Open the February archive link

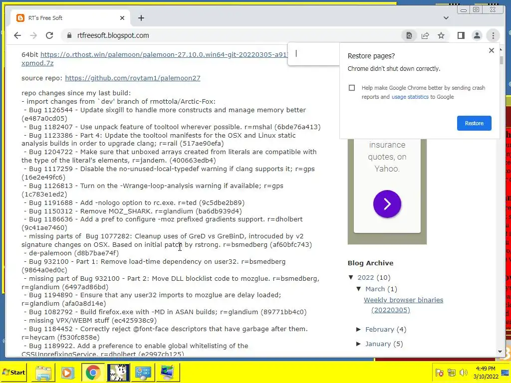click(380, 329)
